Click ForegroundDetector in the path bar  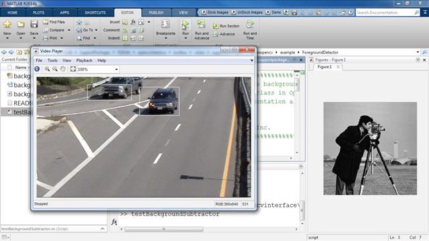tap(320, 52)
